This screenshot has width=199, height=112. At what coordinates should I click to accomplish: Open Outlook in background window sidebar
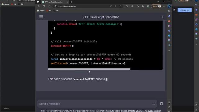[196, 29]
